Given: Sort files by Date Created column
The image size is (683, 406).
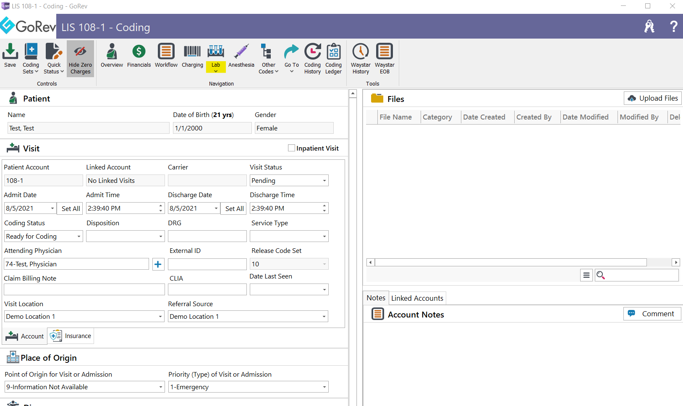Looking at the screenshot, I should (x=484, y=117).
